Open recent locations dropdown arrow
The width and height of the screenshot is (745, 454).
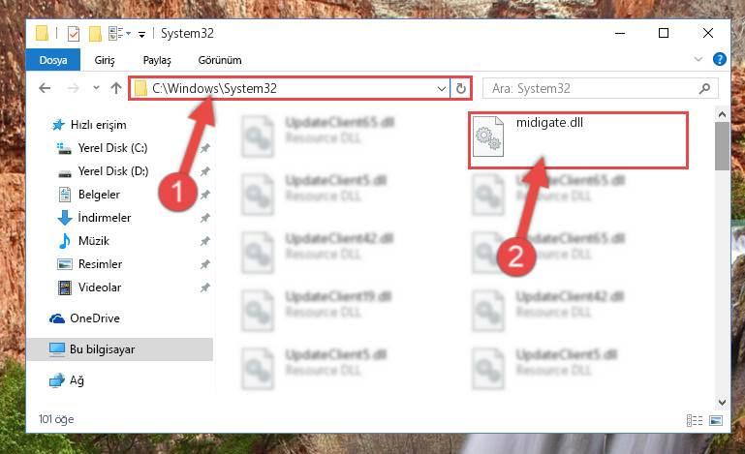[x=97, y=88]
